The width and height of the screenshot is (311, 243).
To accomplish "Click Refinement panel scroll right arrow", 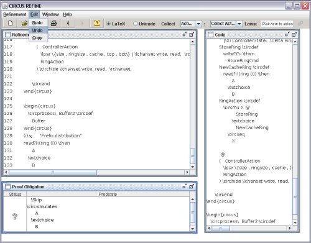I will (x=187, y=172).
